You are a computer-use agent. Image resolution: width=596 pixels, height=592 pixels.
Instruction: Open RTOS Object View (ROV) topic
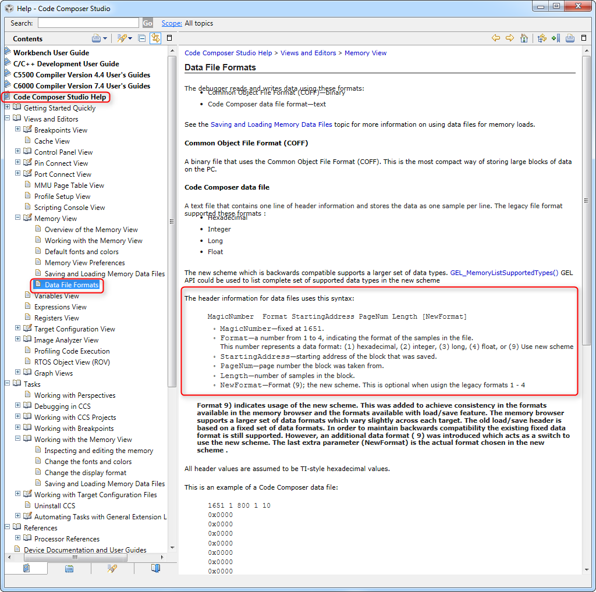[x=72, y=362]
